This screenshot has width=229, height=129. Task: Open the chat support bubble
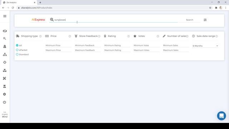(x=221, y=116)
